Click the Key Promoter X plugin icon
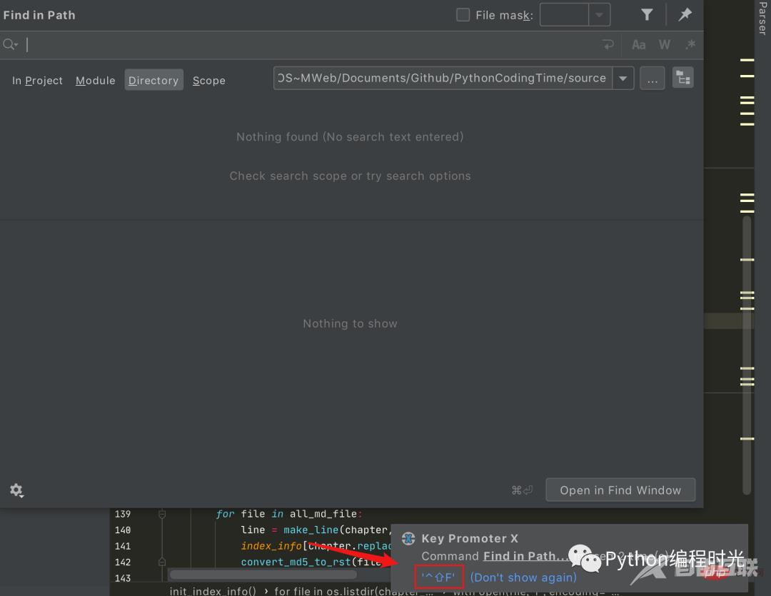 [408, 538]
